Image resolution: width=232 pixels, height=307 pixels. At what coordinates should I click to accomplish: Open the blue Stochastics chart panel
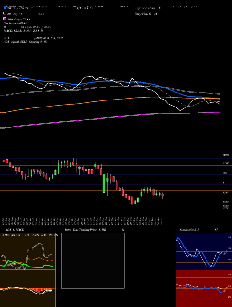(x=204, y=251)
